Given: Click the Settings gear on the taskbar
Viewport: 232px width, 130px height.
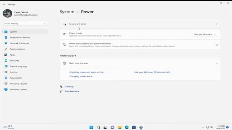Looking at the screenshot, I should (141, 127).
